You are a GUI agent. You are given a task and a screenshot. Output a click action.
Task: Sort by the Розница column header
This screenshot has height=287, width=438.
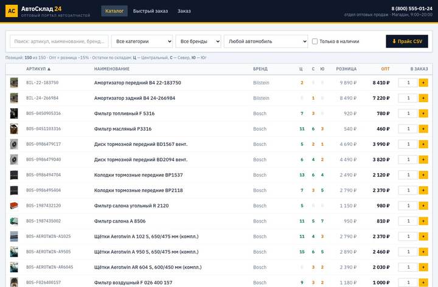pos(346,69)
